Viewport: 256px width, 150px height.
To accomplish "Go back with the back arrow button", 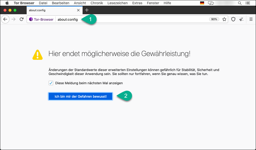I will [5, 19].
